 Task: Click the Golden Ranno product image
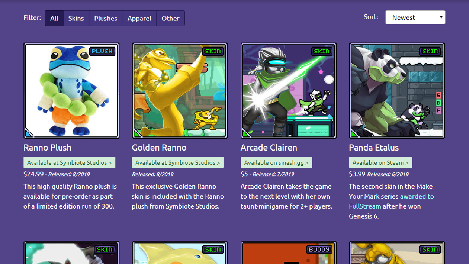coord(180,91)
